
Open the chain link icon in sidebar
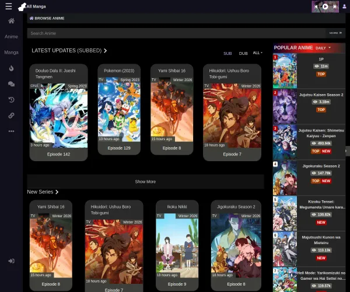(x=11, y=116)
